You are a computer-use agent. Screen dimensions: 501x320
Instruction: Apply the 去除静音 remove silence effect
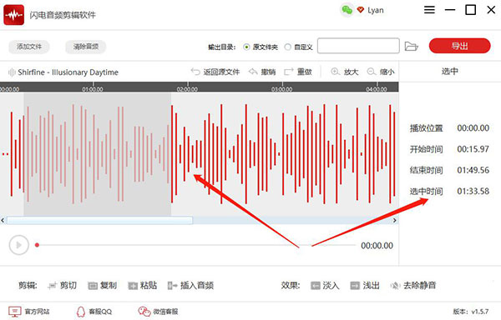[x=413, y=285]
